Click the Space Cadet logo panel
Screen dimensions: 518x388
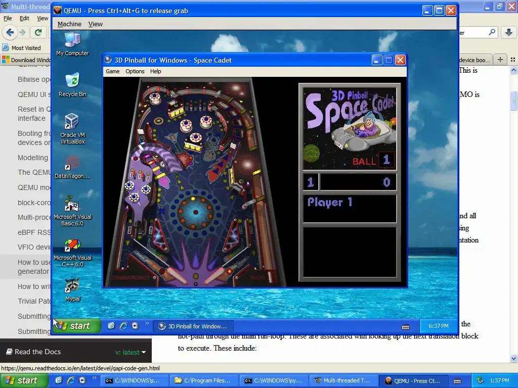tap(350, 128)
